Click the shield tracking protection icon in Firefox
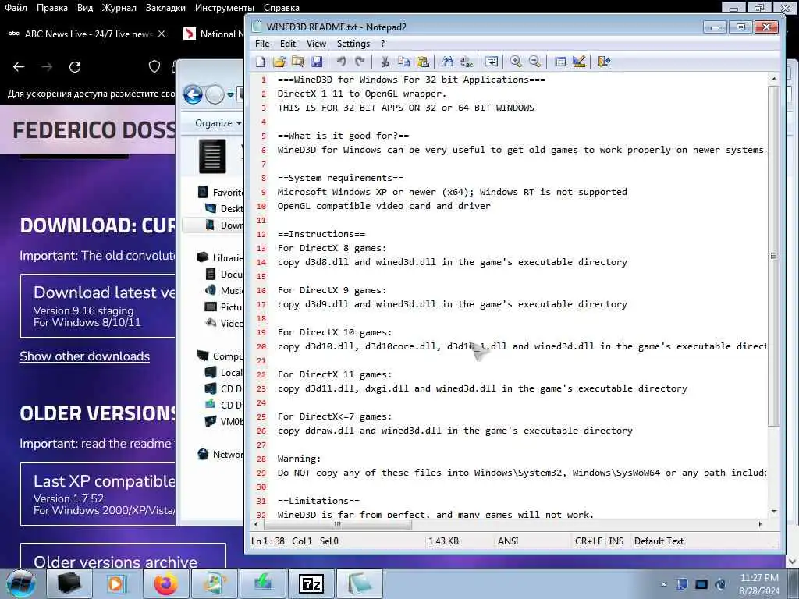799x599 pixels. coord(154,67)
